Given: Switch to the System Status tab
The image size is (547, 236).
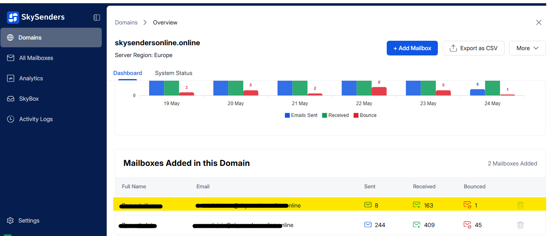Looking at the screenshot, I should [174, 73].
